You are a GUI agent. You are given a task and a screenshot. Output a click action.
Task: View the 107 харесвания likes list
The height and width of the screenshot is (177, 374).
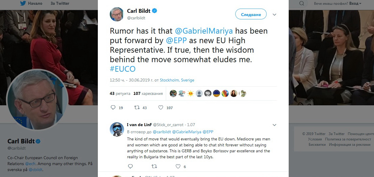pyautogui.click(x=148, y=93)
